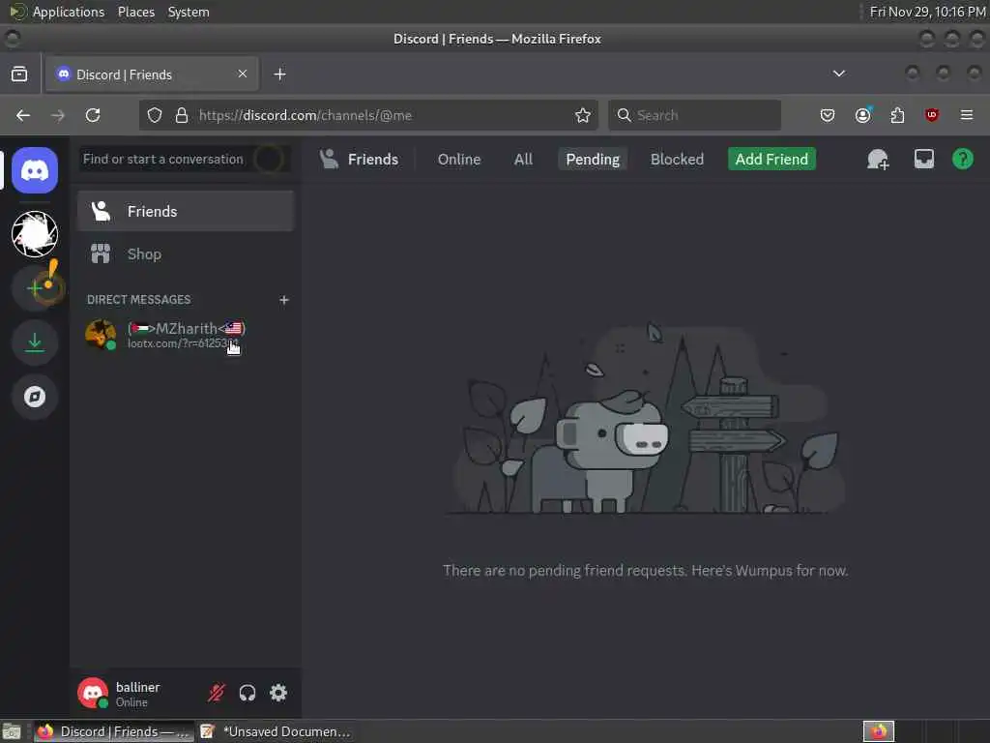990x743 pixels.
Task: Open Extensions puzzle icon
Action: pyautogui.click(x=897, y=115)
